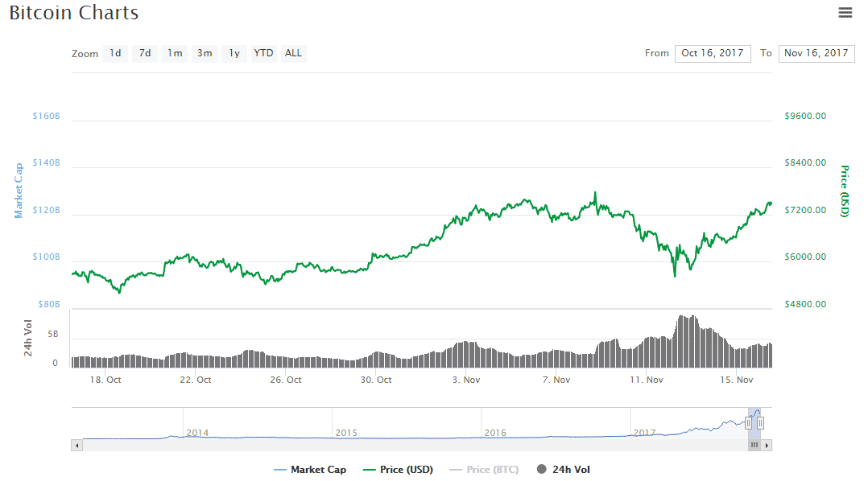Open the chart context menu hamburger icon
This screenshot has height=481, width=868.
click(845, 12)
